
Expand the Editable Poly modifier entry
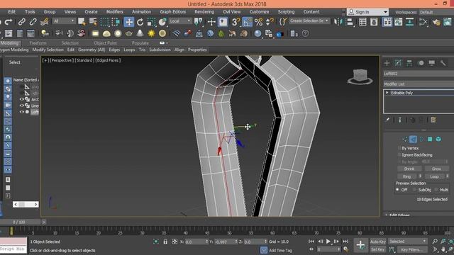[x=387, y=93]
